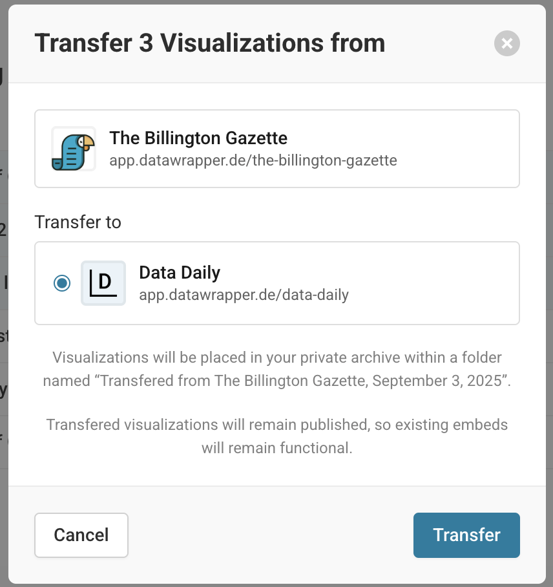Image resolution: width=553 pixels, height=587 pixels.
Task: Cancel the visualization transfer
Action: coord(81,535)
